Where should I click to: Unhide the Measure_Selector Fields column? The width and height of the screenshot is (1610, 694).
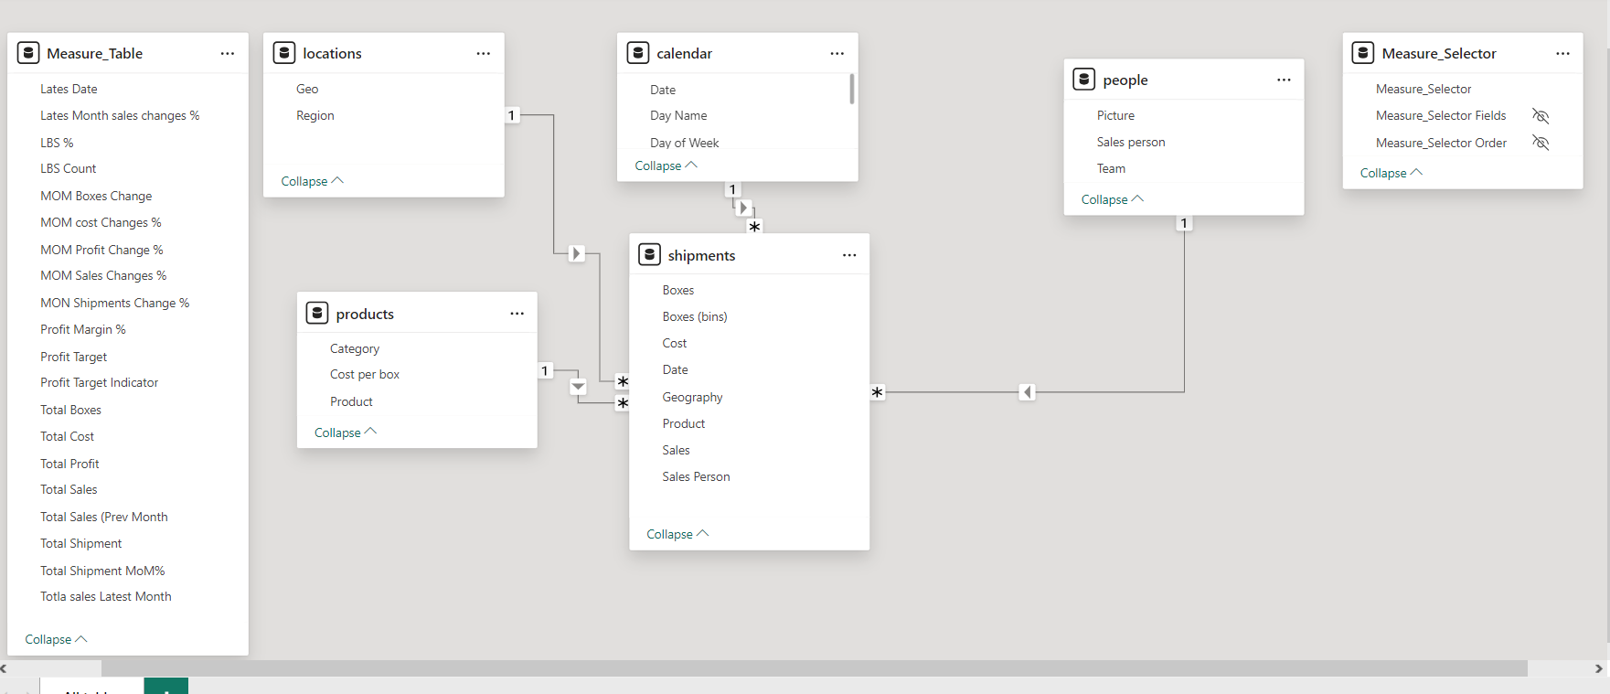1541,116
